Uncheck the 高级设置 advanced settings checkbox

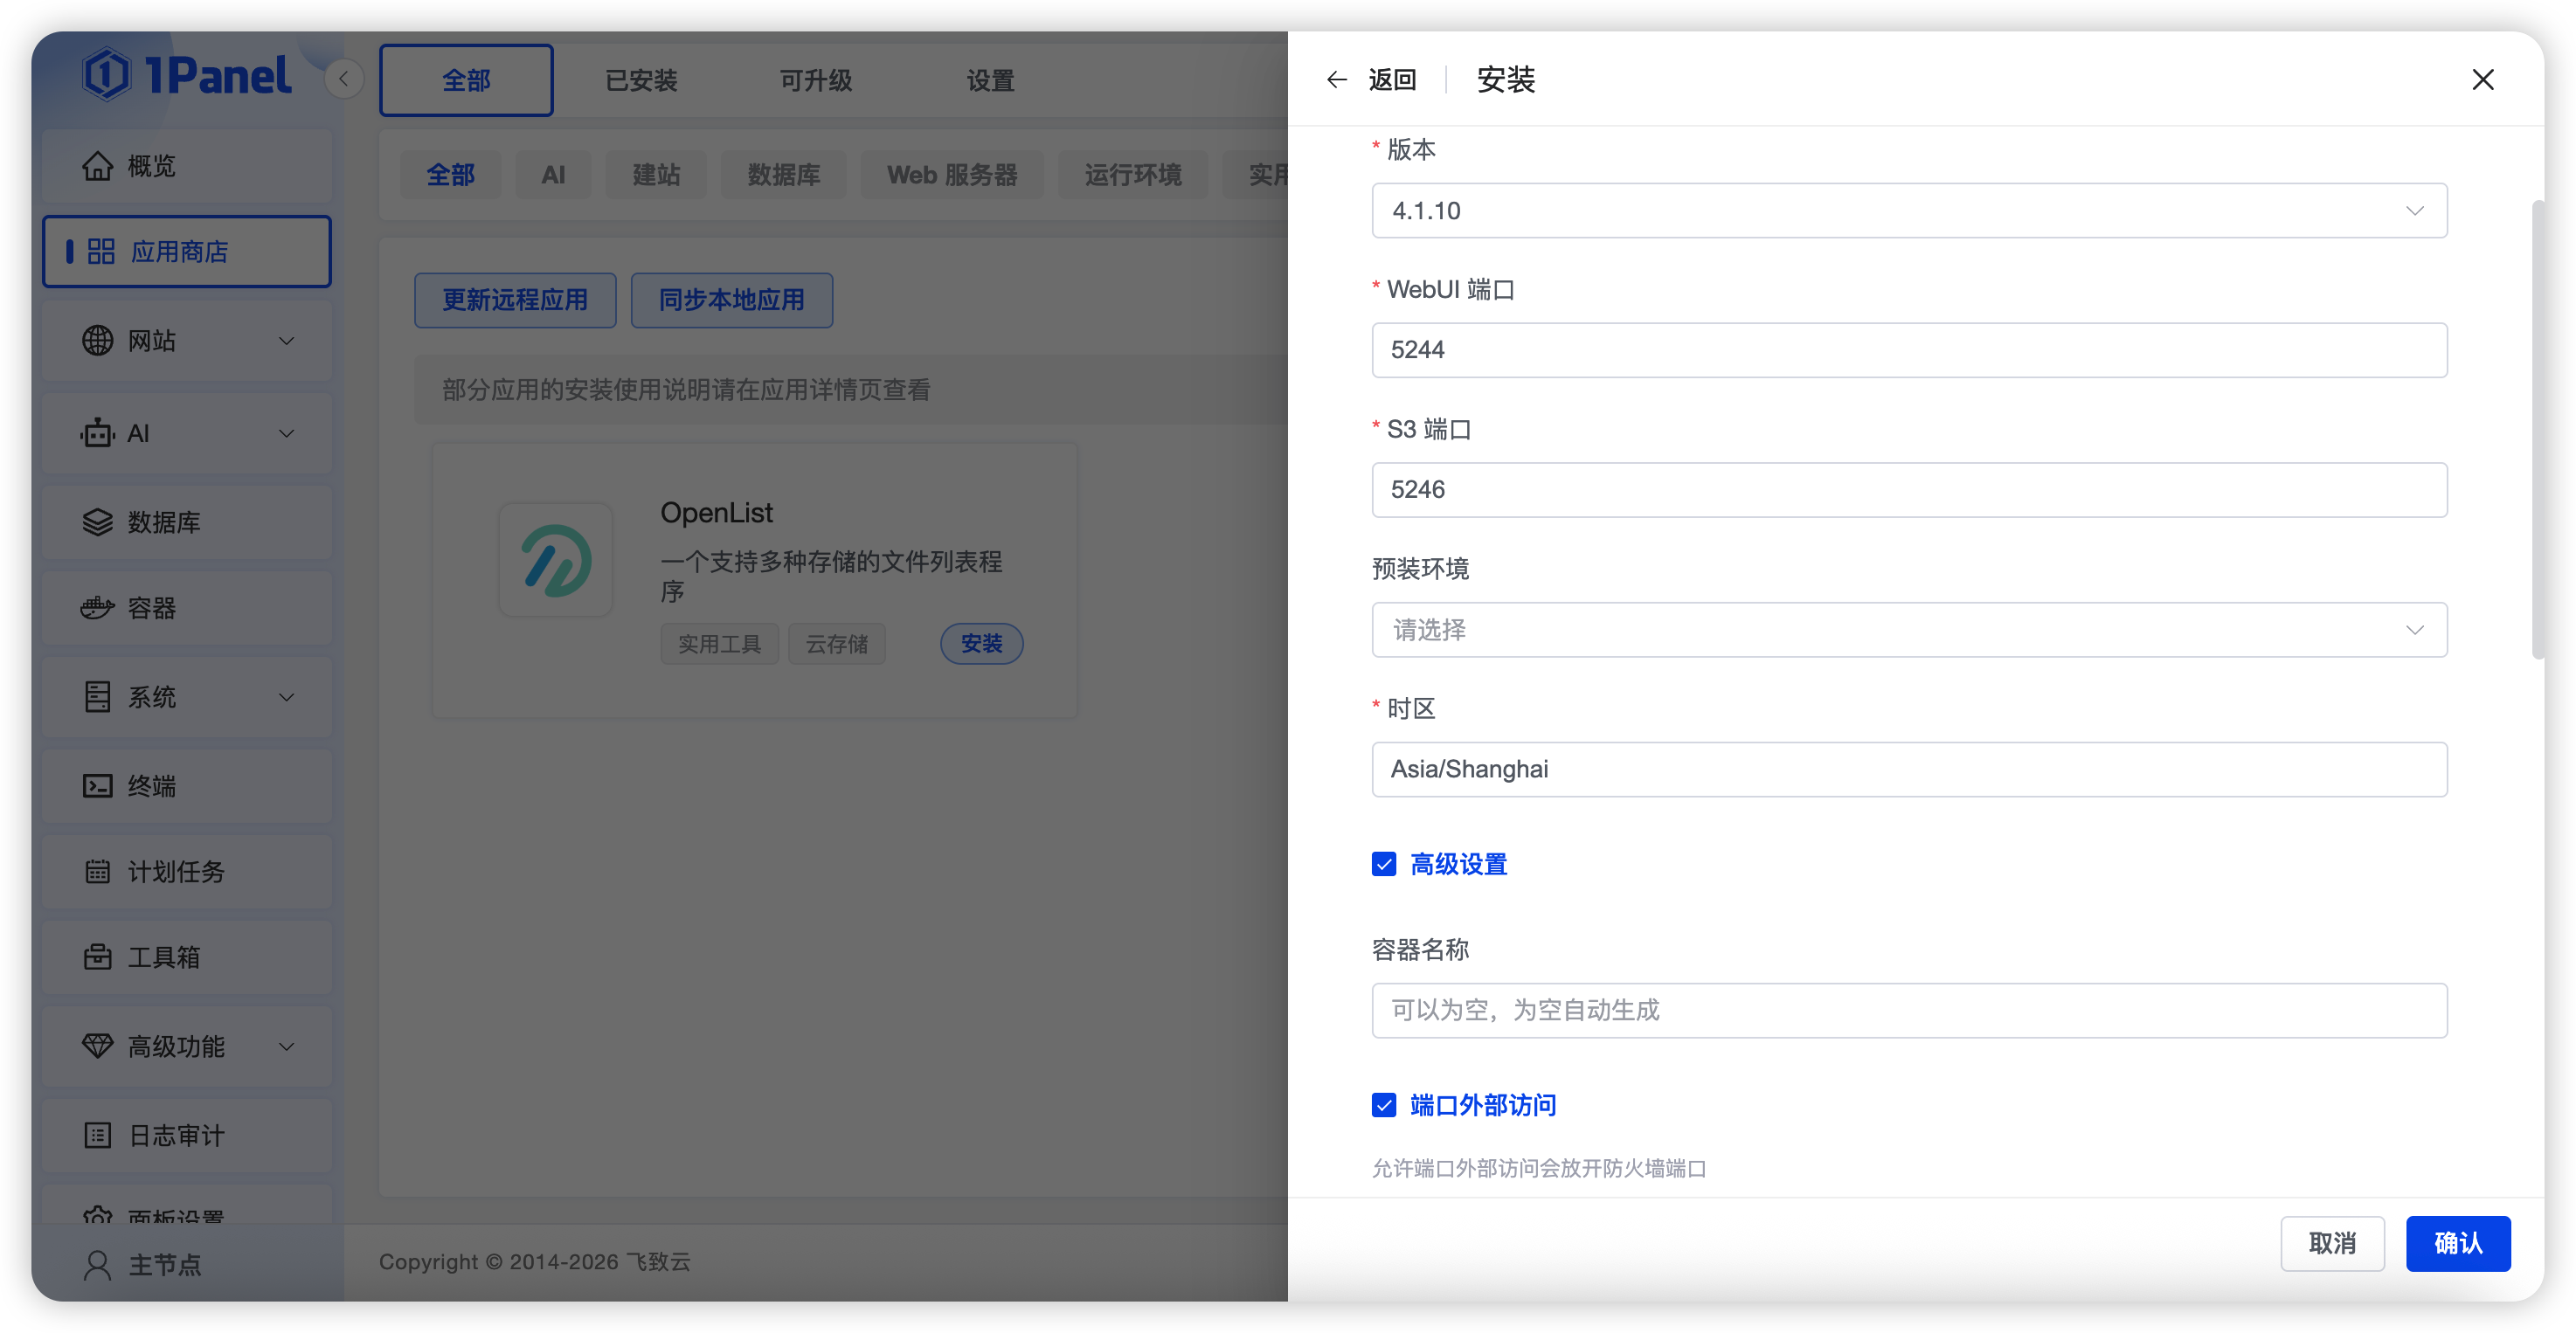[1383, 864]
